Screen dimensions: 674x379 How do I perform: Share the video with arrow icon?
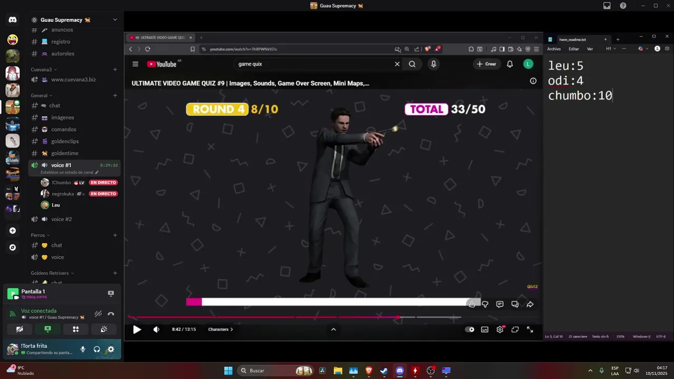click(x=530, y=304)
